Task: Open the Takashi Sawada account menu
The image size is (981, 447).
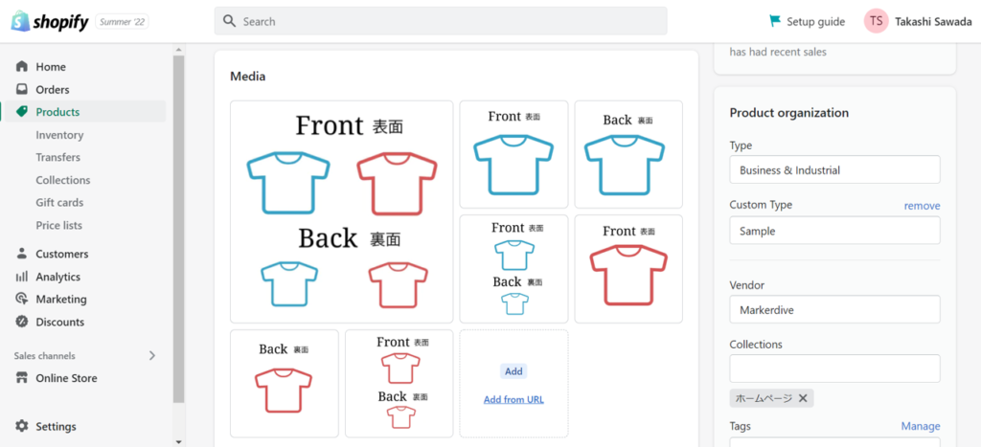Action: [x=918, y=21]
